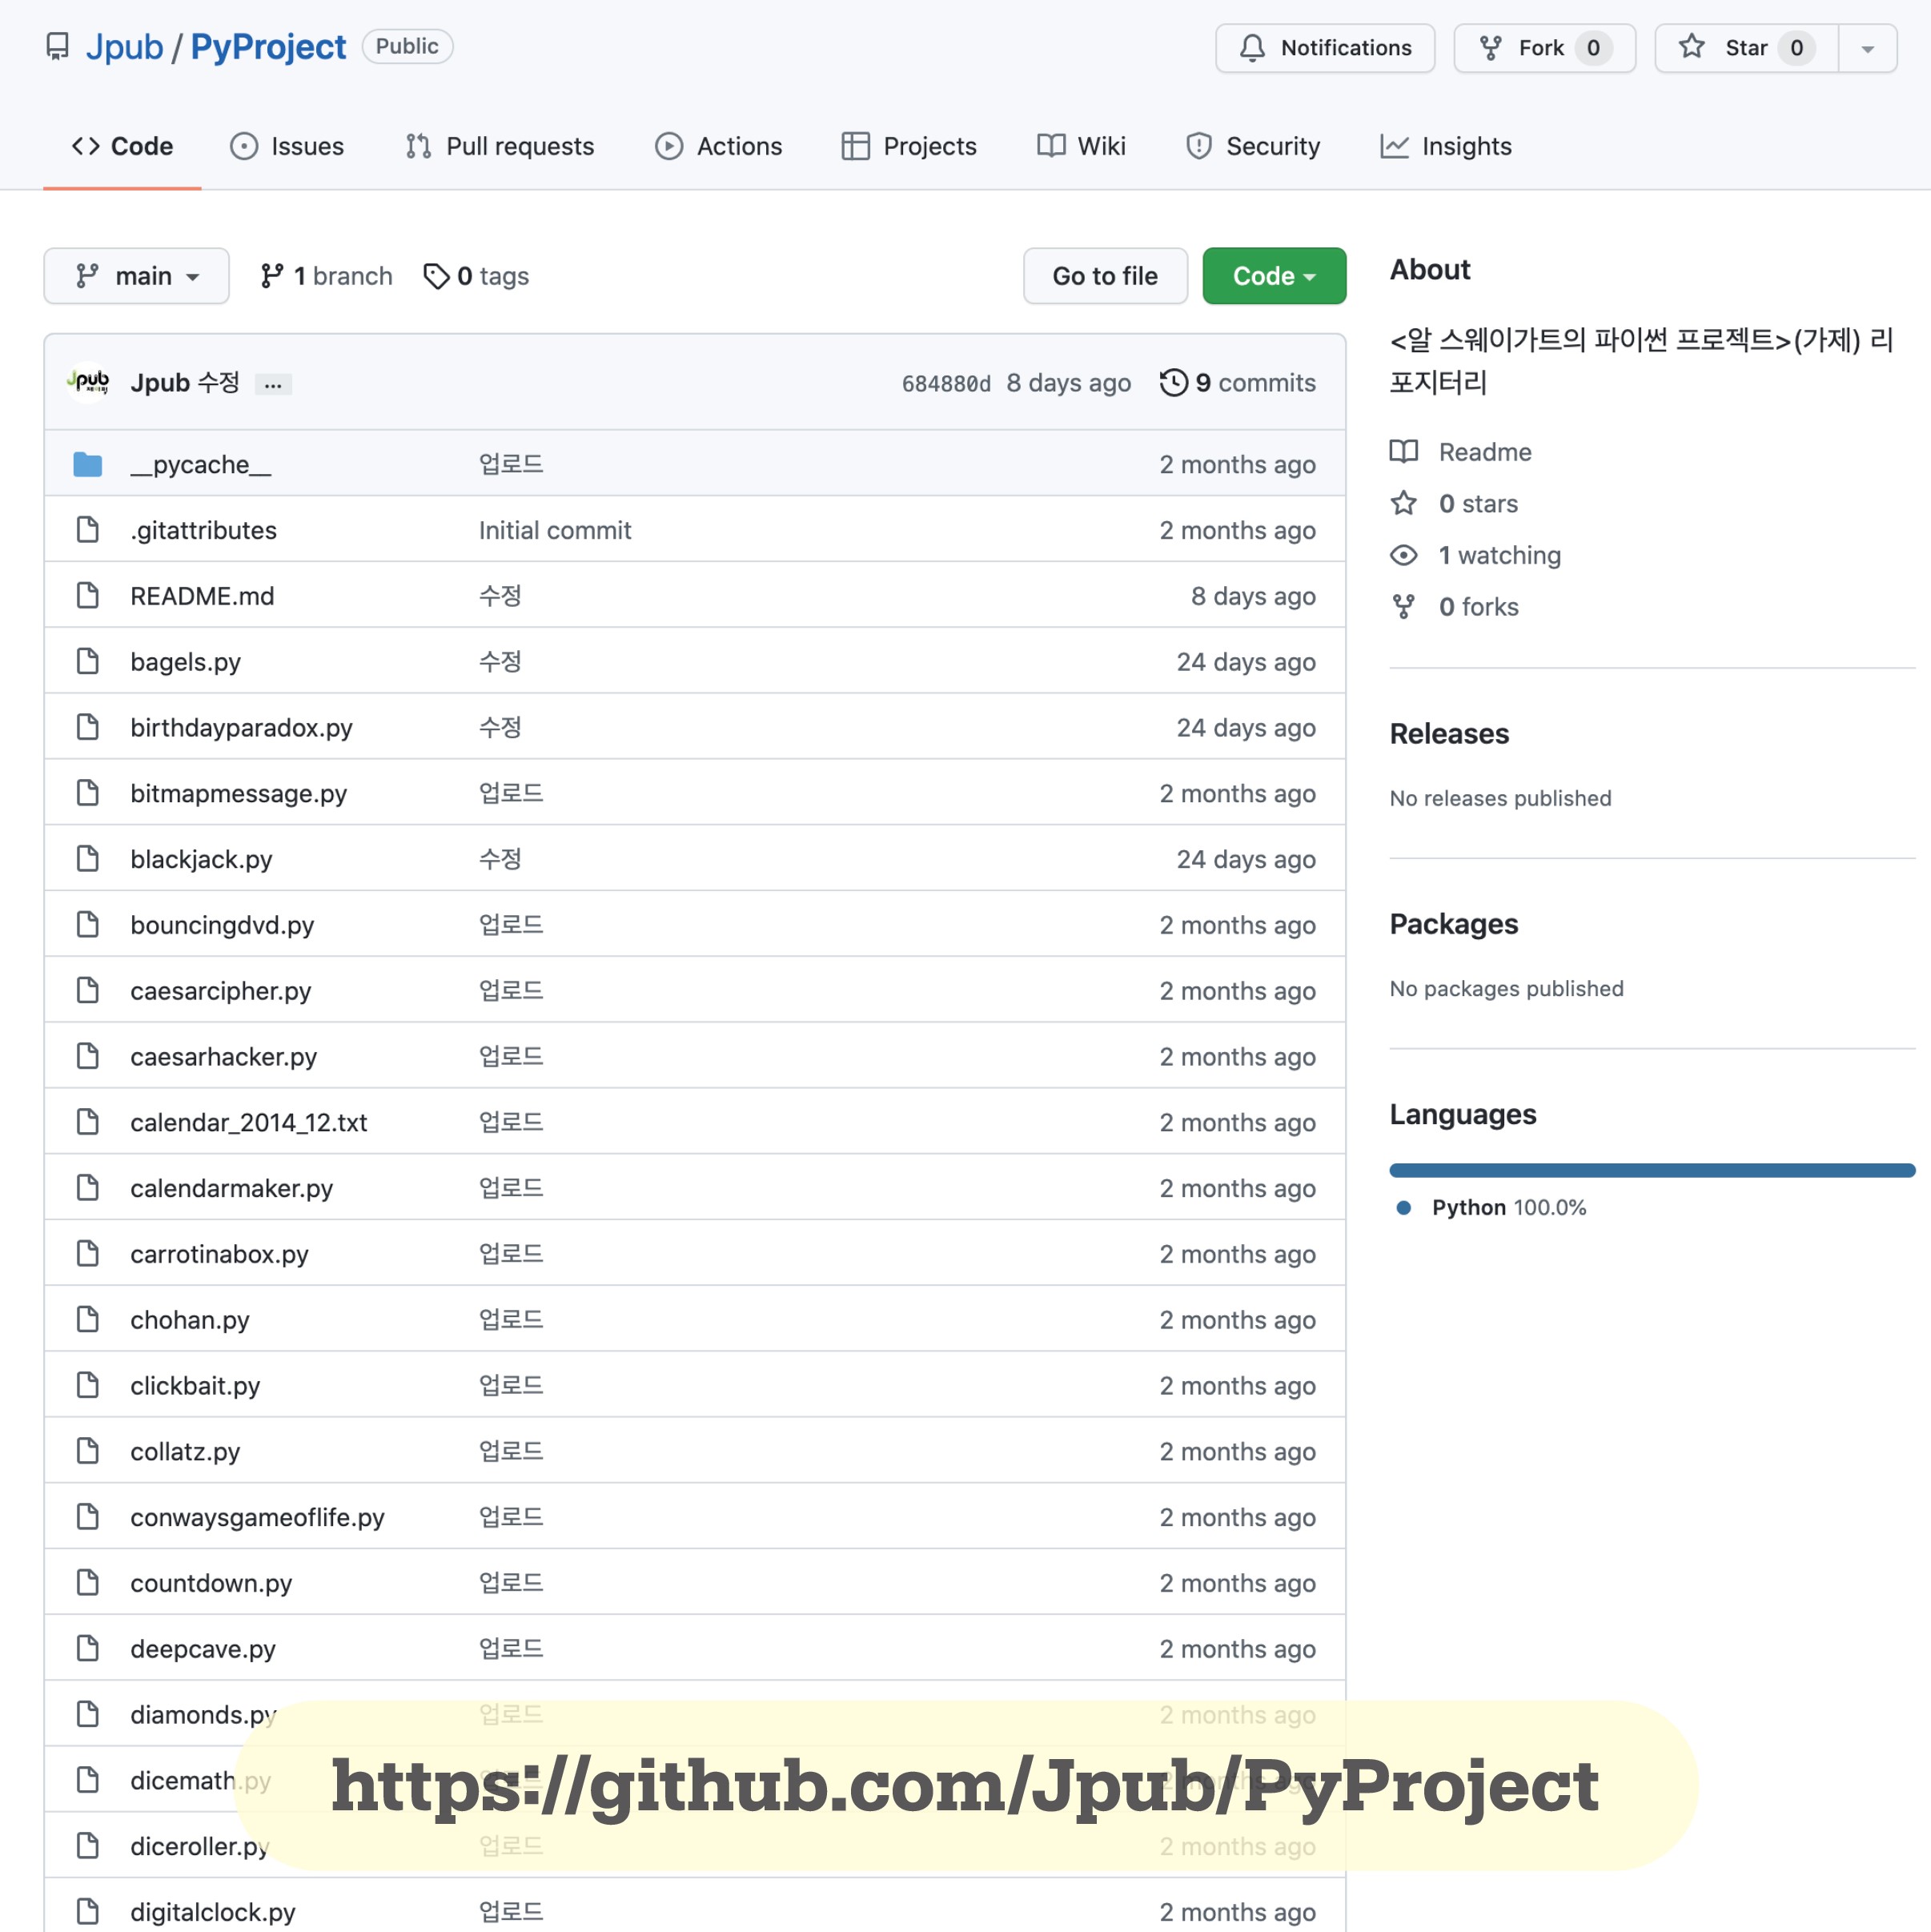The image size is (1931, 1932).
Task: Click the Notifications bell button
Action: pyautogui.click(x=1324, y=48)
